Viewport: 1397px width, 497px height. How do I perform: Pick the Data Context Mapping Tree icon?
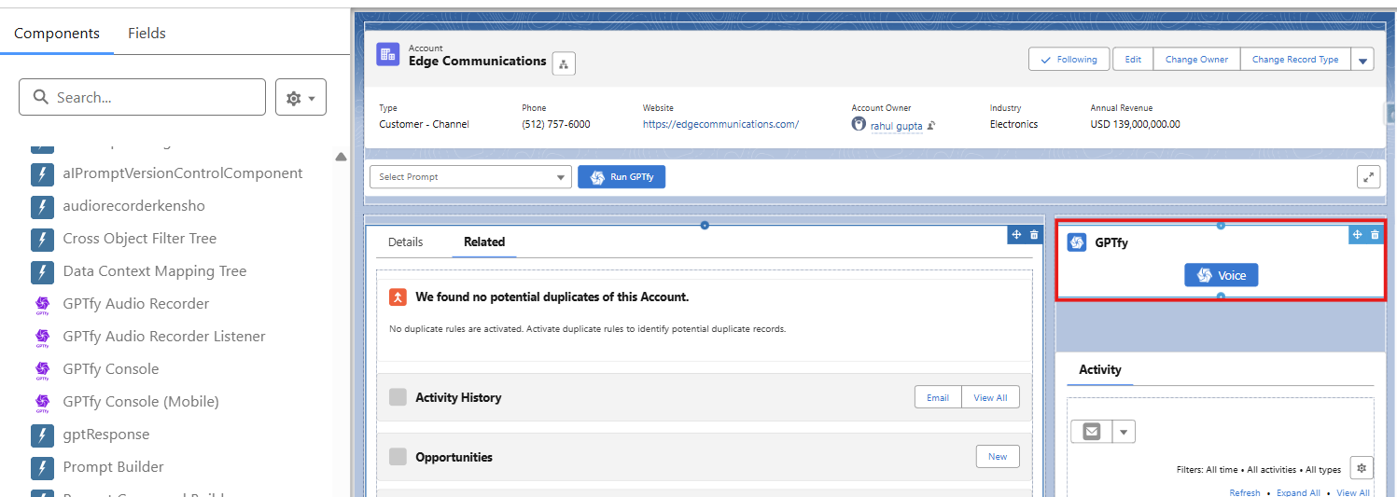point(41,271)
